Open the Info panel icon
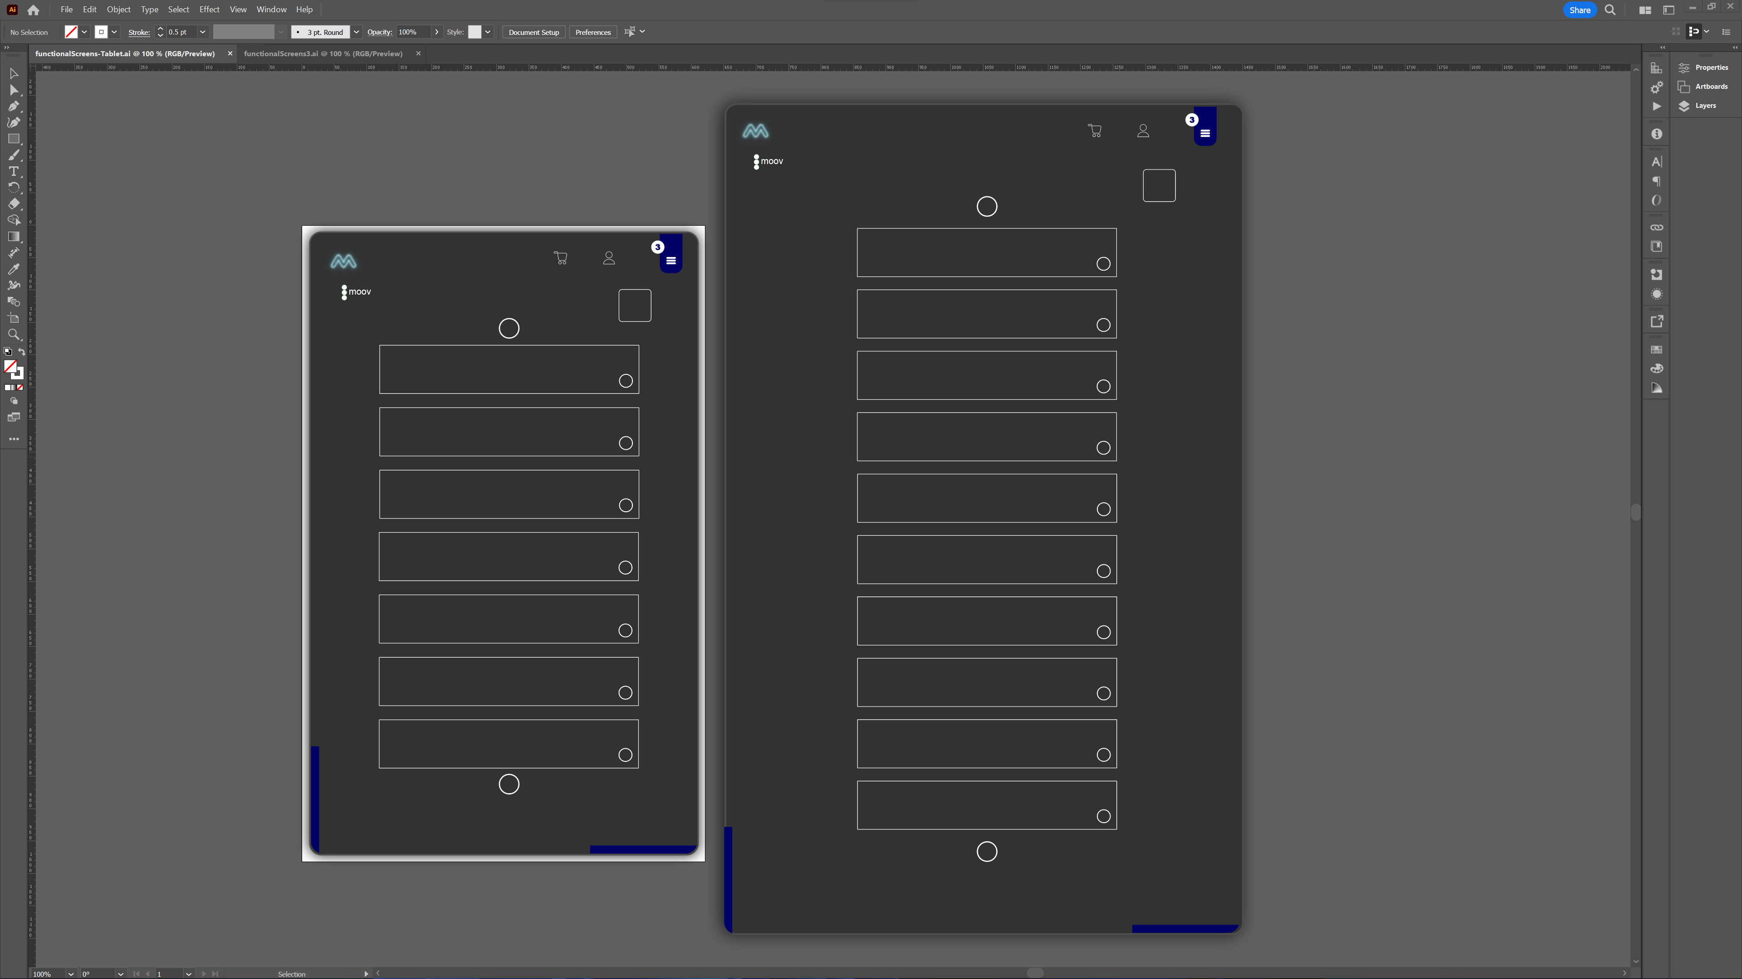Image resolution: width=1742 pixels, height=979 pixels. 1656,134
